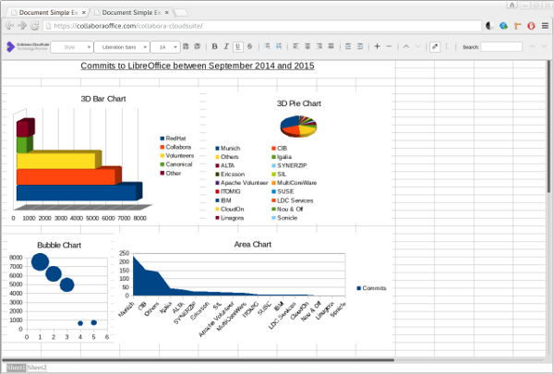Viewport: 554px width, 374px height.
Task: Click the decrease indent icon
Action: point(348,46)
